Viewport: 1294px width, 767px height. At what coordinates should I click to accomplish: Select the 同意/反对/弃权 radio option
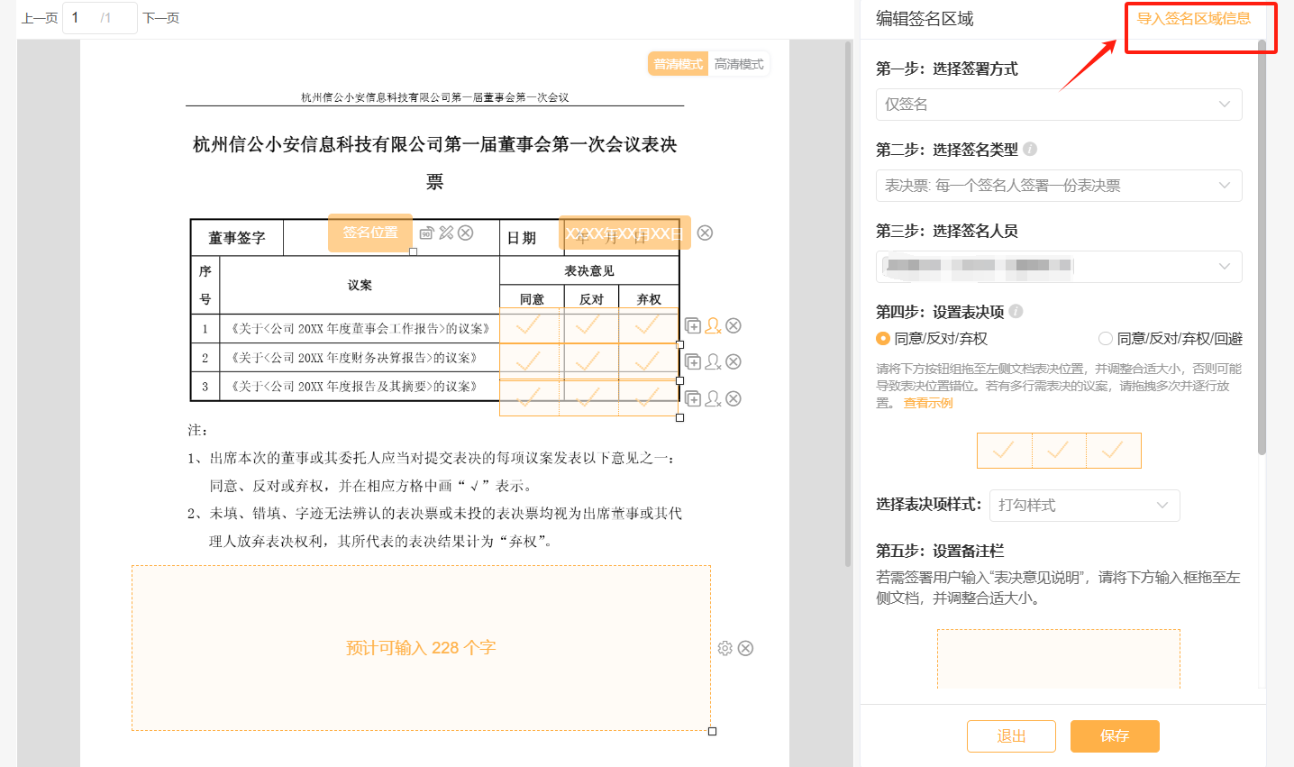coord(883,339)
